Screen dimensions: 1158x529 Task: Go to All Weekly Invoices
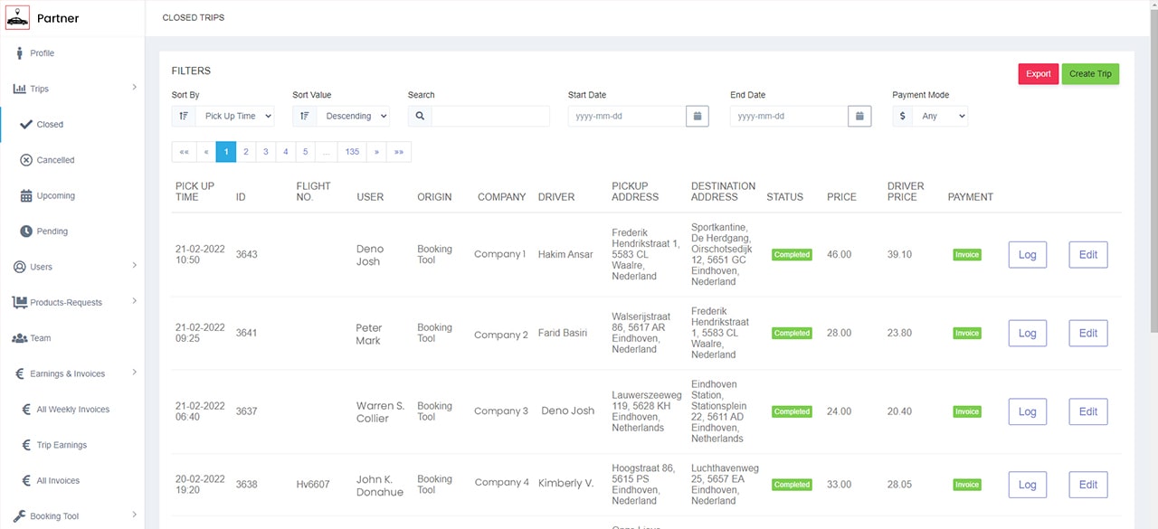72,410
